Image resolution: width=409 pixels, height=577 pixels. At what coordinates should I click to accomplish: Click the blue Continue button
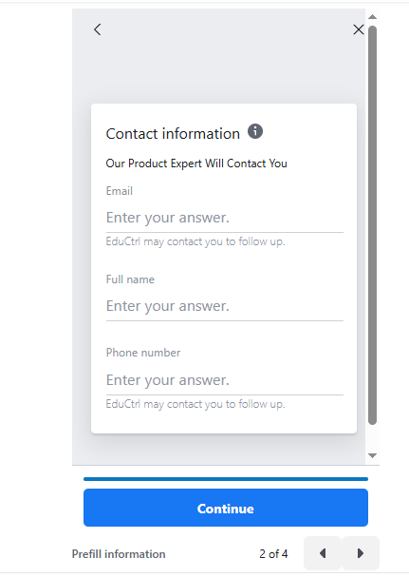pyautogui.click(x=226, y=508)
